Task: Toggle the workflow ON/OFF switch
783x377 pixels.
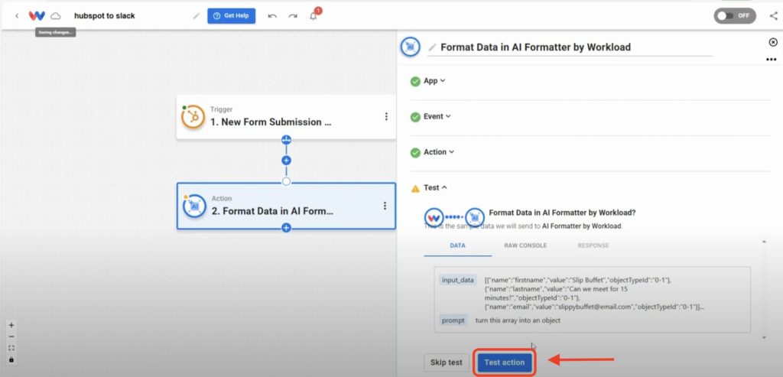Action: coord(735,15)
